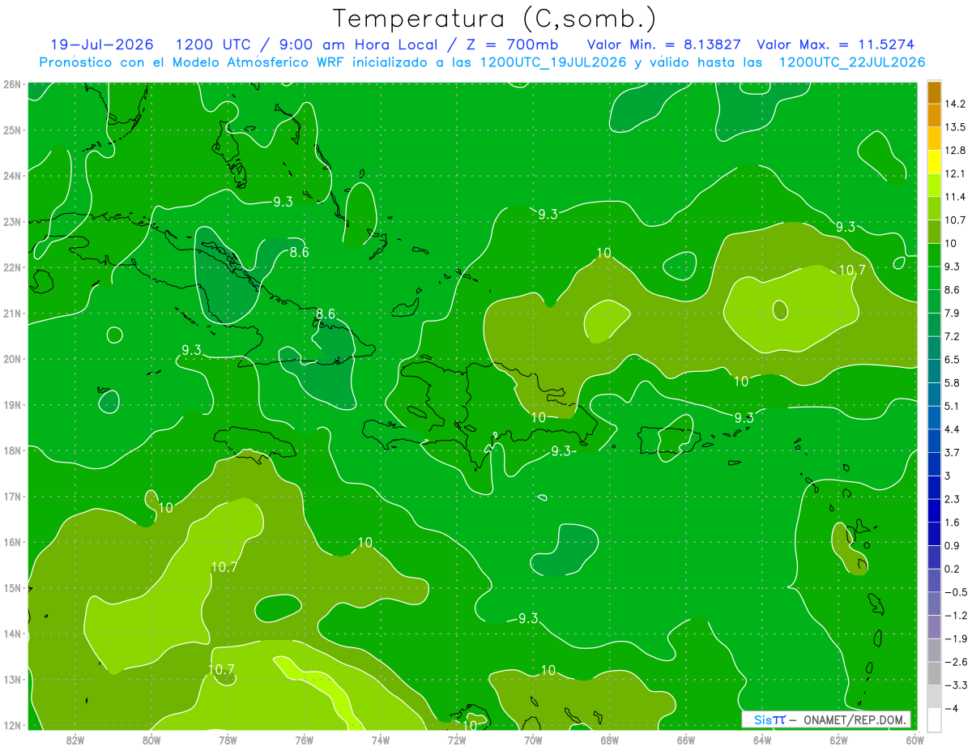This screenshot has height=751, width=972.
Task: Click latitude axis label "22N"
Action: pyautogui.click(x=12, y=267)
